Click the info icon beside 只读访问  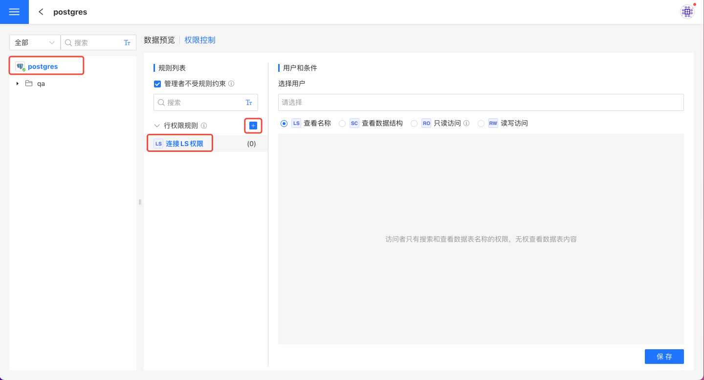point(466,124)
